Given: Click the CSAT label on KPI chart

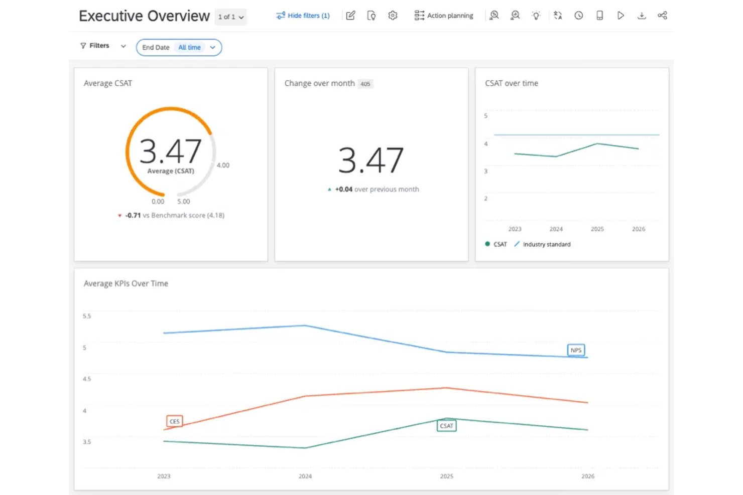Looking at the screenshot, I should [x=446, y=426].
